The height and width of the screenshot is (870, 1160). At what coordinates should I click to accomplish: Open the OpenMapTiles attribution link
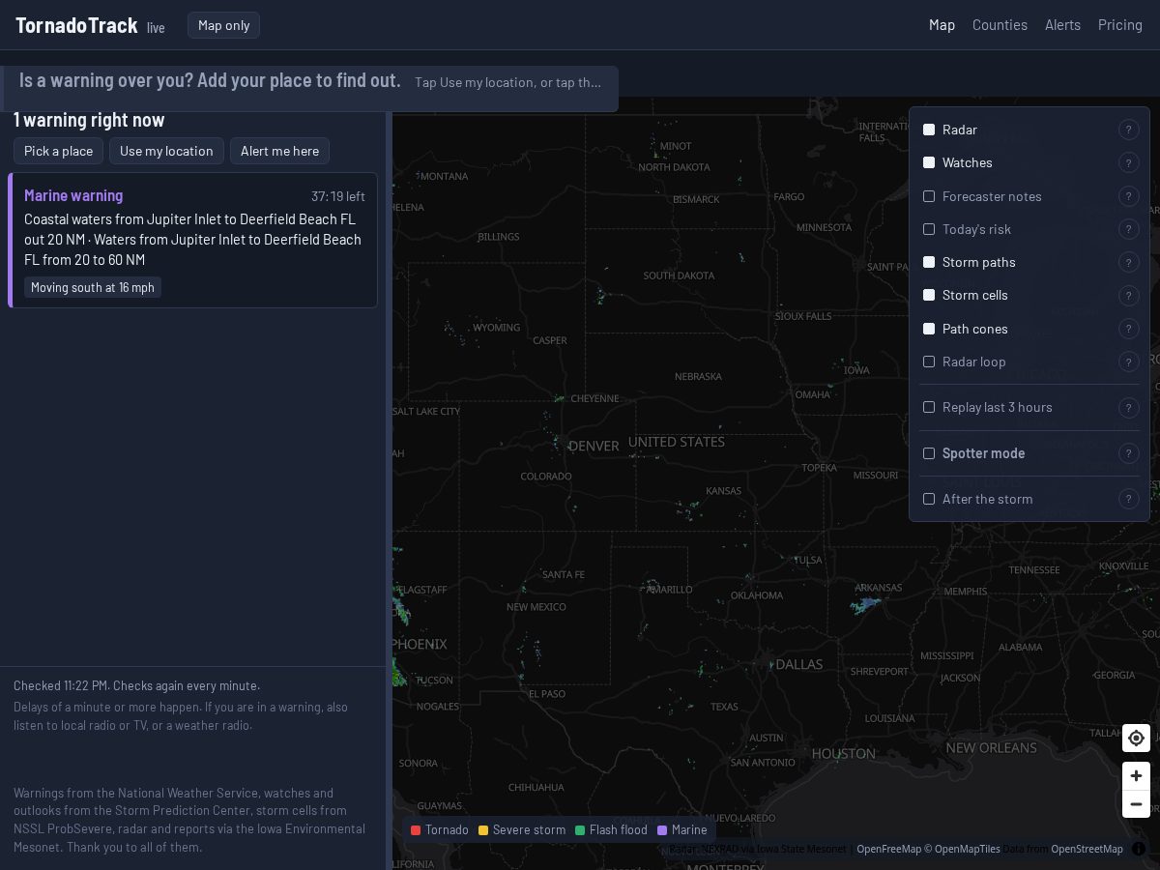[x=962, y=849]
